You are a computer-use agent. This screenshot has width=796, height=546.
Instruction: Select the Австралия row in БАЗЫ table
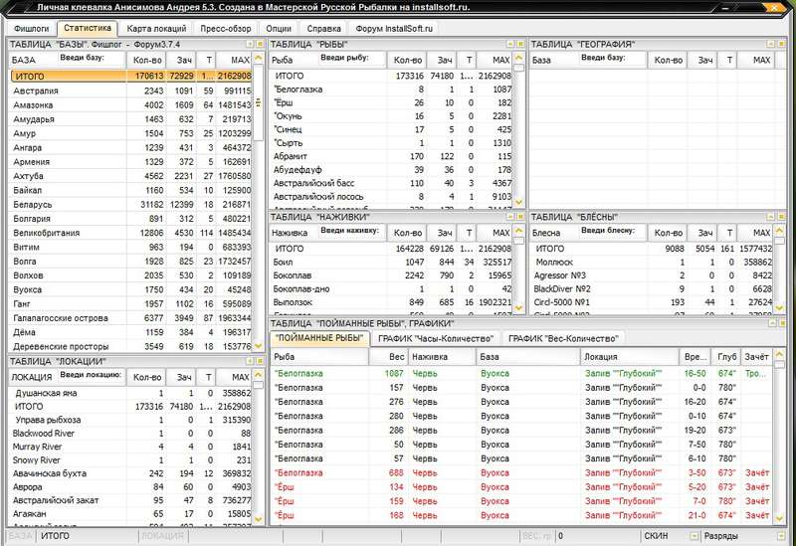click(x=131, y=91)
